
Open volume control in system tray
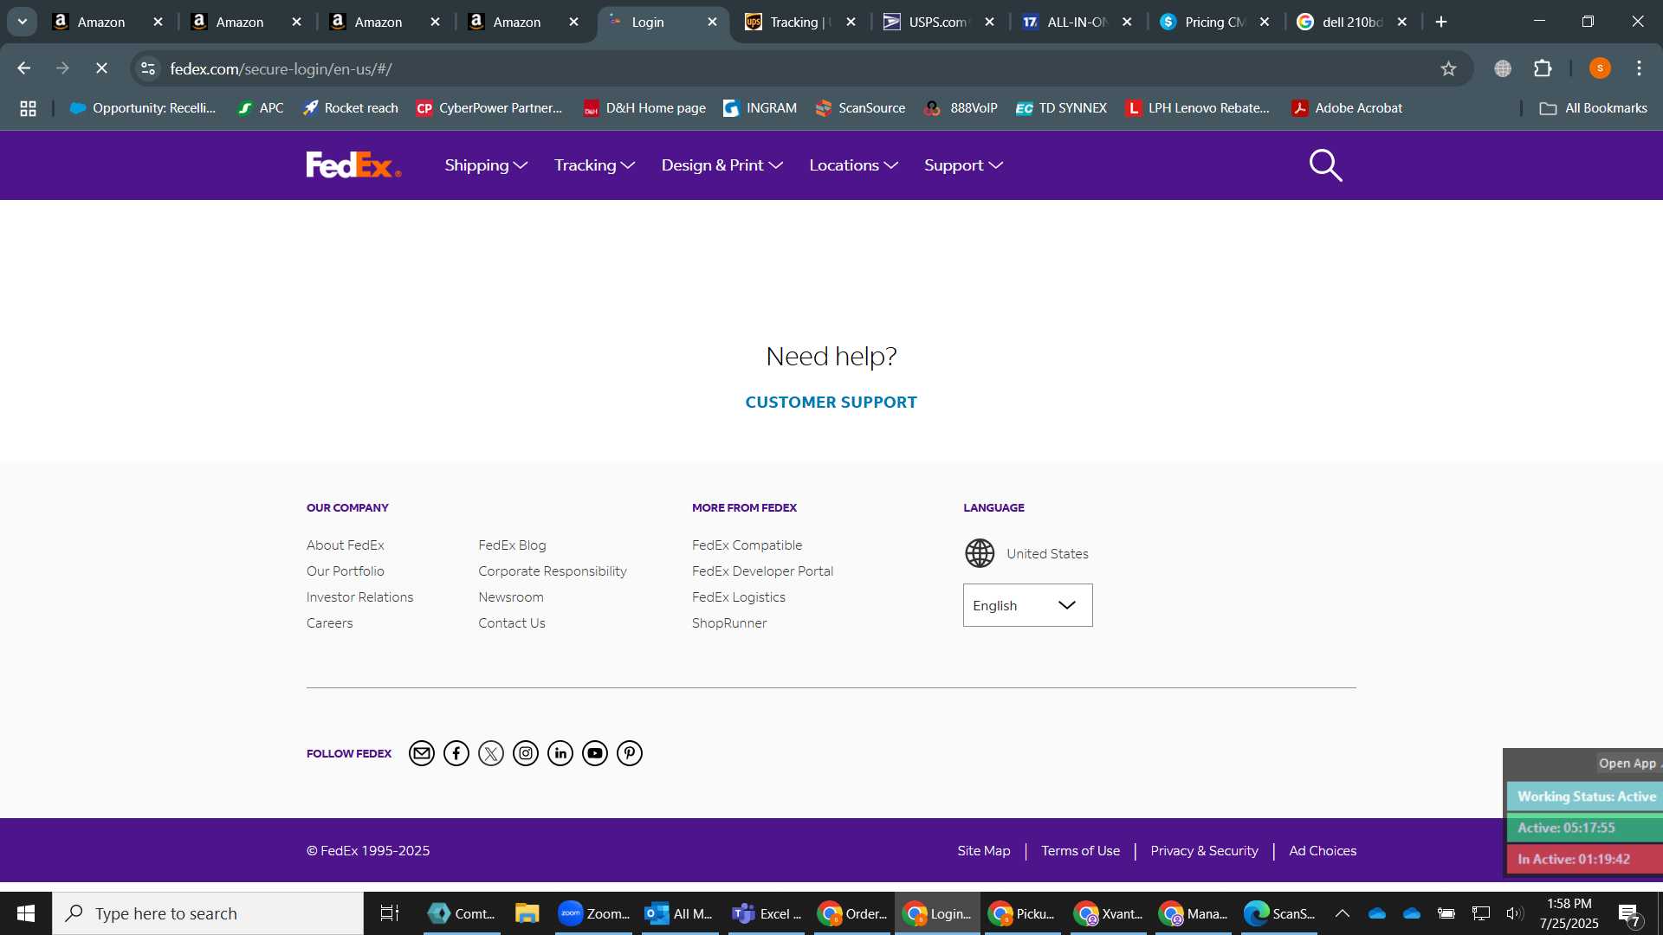(x=1514, y=913)
